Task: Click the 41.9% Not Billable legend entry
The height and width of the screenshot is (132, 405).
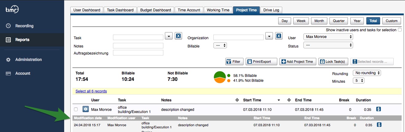Action: coord(246,81)
